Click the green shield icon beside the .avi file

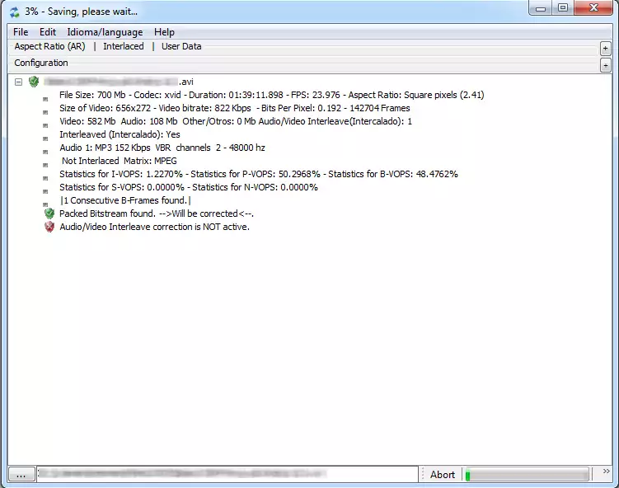pos(34,82)
